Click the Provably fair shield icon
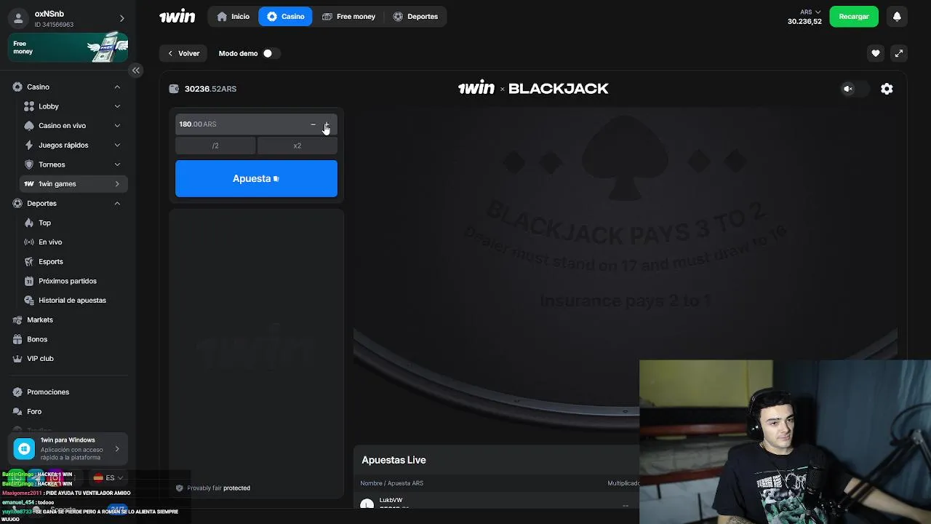 [180, 488]
